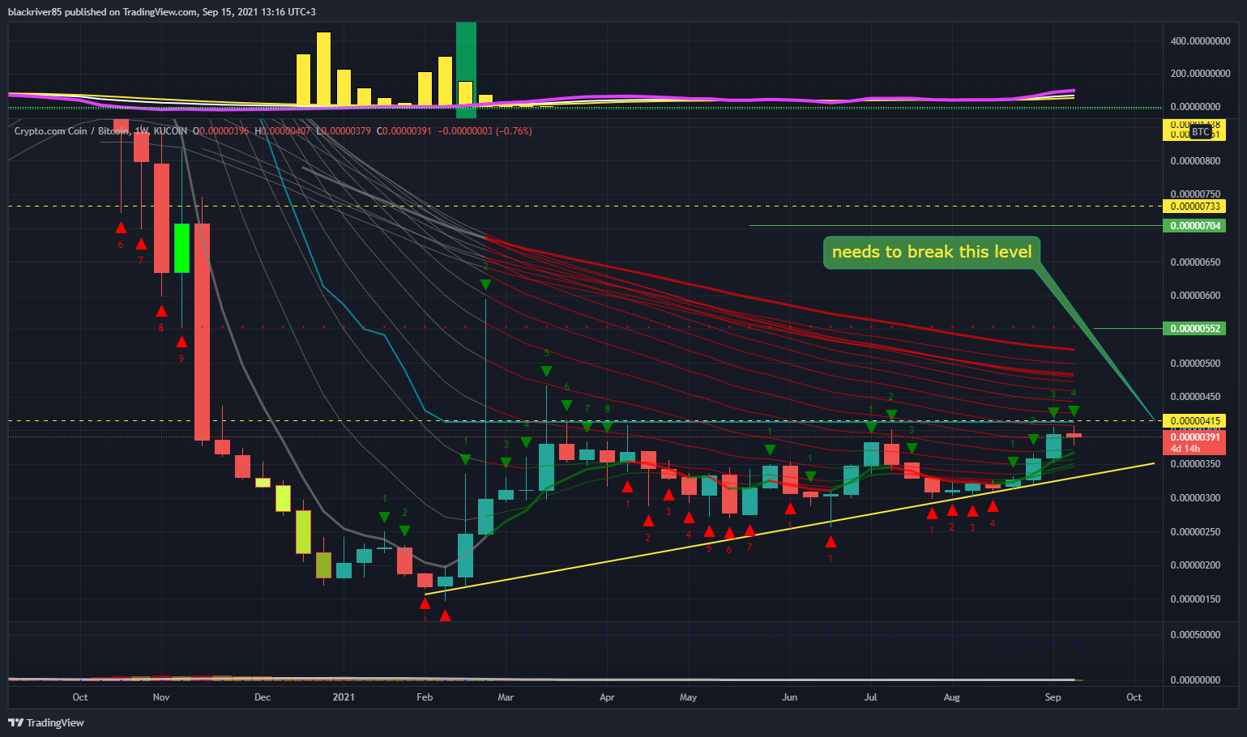Click the May label on time axis
1247x737 pixels.
click(x=688, y=697)
